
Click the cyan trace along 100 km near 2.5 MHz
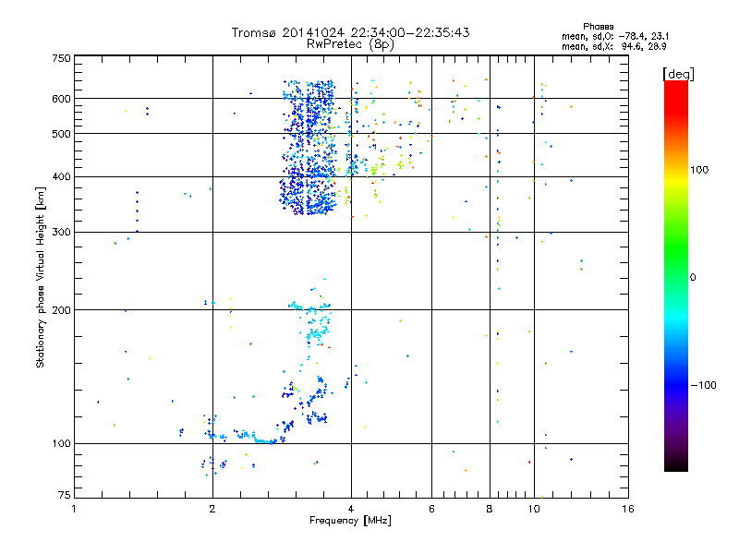255,438
